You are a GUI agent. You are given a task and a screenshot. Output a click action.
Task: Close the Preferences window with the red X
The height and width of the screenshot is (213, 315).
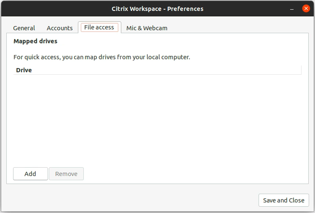[306, 9]
